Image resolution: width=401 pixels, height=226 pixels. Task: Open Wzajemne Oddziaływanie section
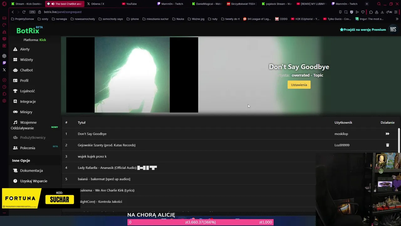click(x=24, y=125)
